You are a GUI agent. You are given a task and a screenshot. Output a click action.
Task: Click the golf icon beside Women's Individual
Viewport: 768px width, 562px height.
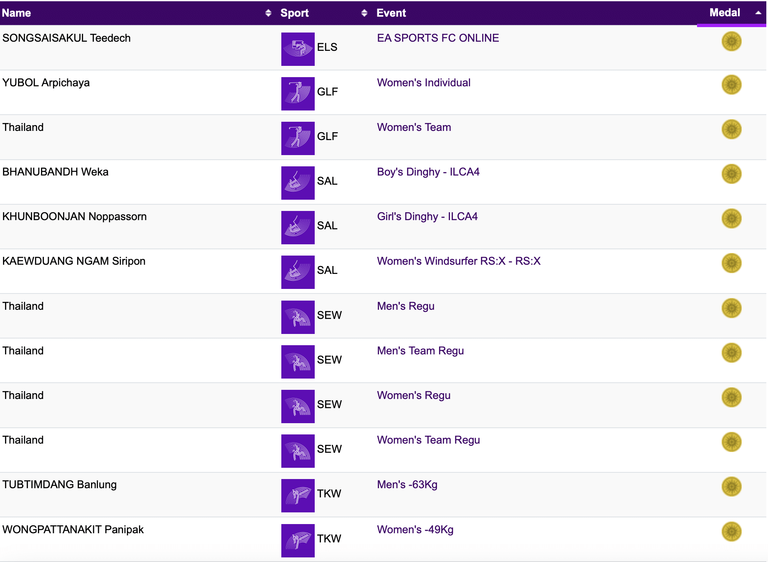298,94
